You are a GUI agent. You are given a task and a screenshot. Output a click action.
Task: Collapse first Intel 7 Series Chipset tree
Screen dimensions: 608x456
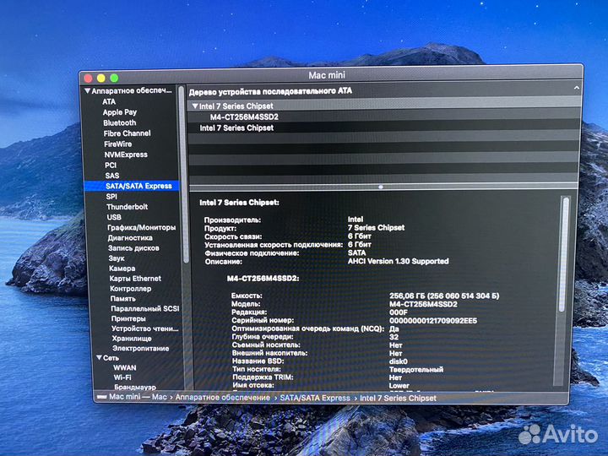coord(195,106)
